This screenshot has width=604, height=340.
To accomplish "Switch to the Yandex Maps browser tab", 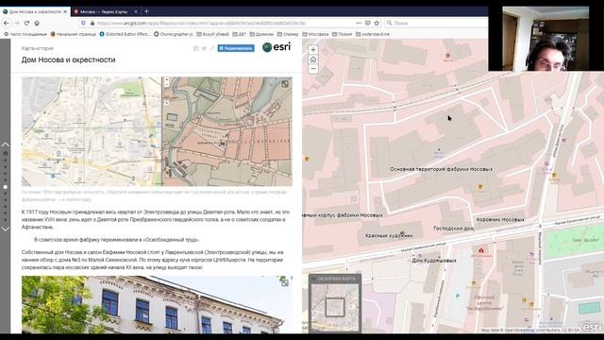I will click(x=103, y=12).
